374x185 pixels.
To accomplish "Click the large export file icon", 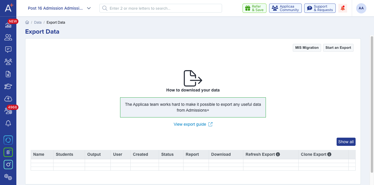I will 193,78.
